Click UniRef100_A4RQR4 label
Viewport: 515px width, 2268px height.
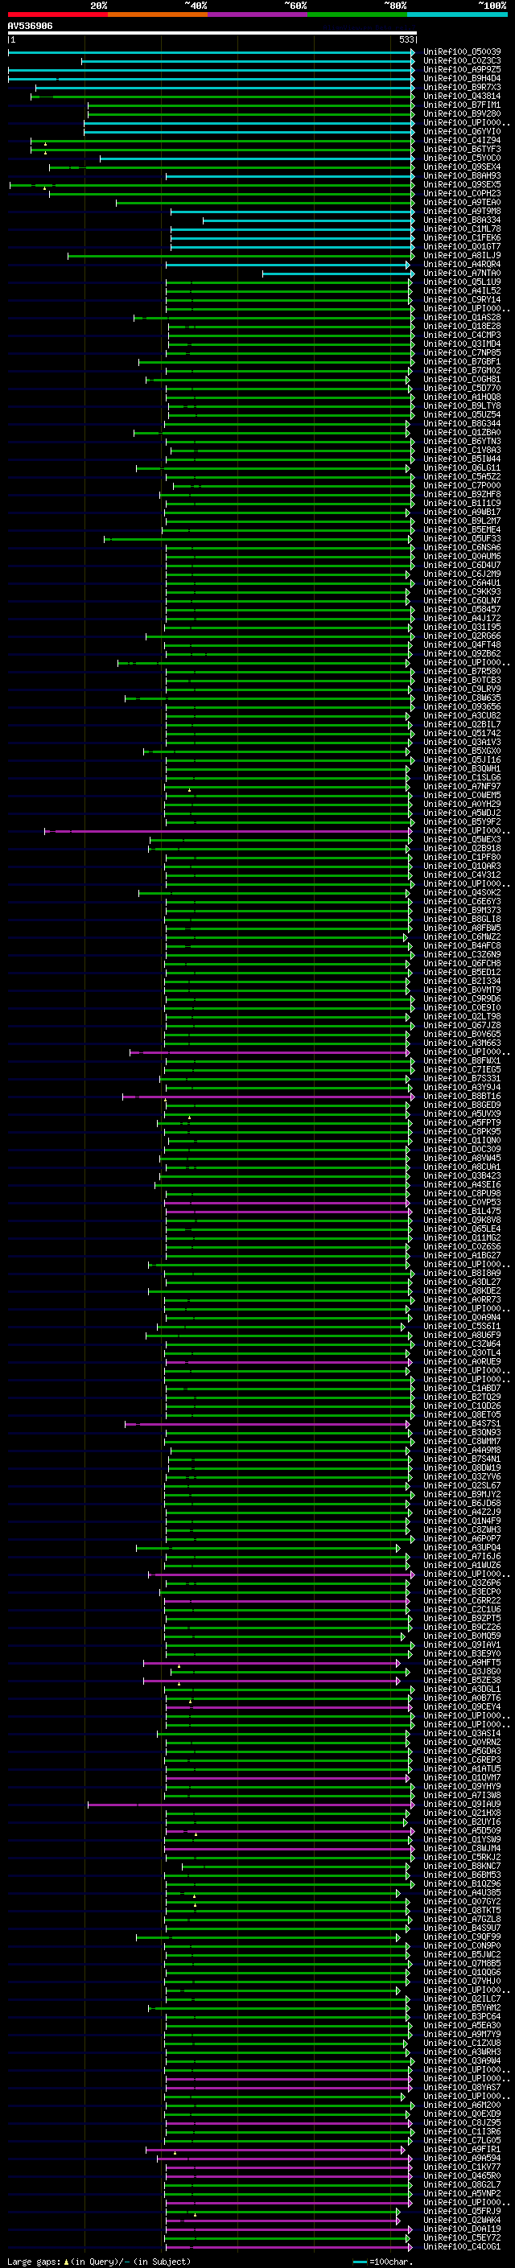click(x=462, y=264)
